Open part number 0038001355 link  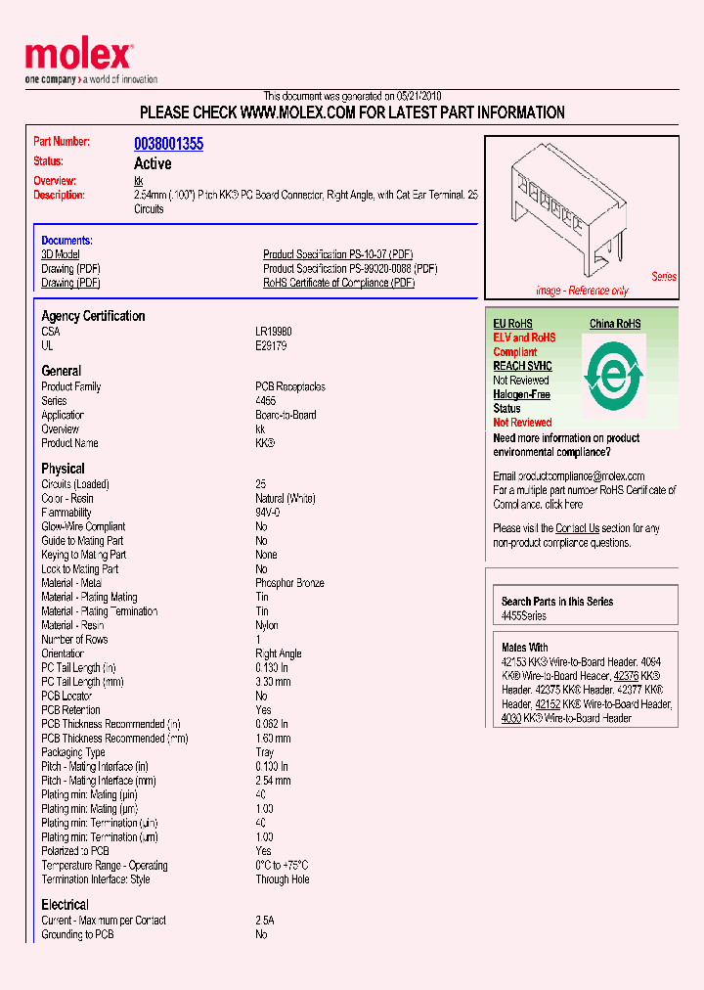click(168, 144)
